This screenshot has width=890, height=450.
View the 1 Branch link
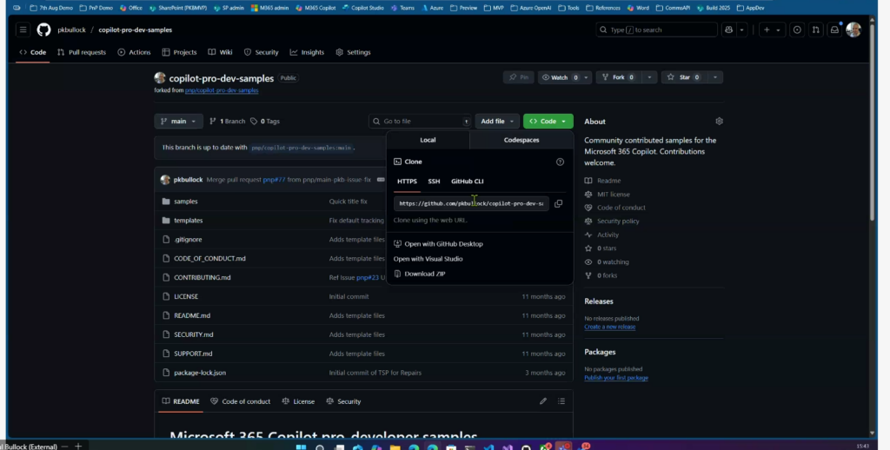coord(227,122)
